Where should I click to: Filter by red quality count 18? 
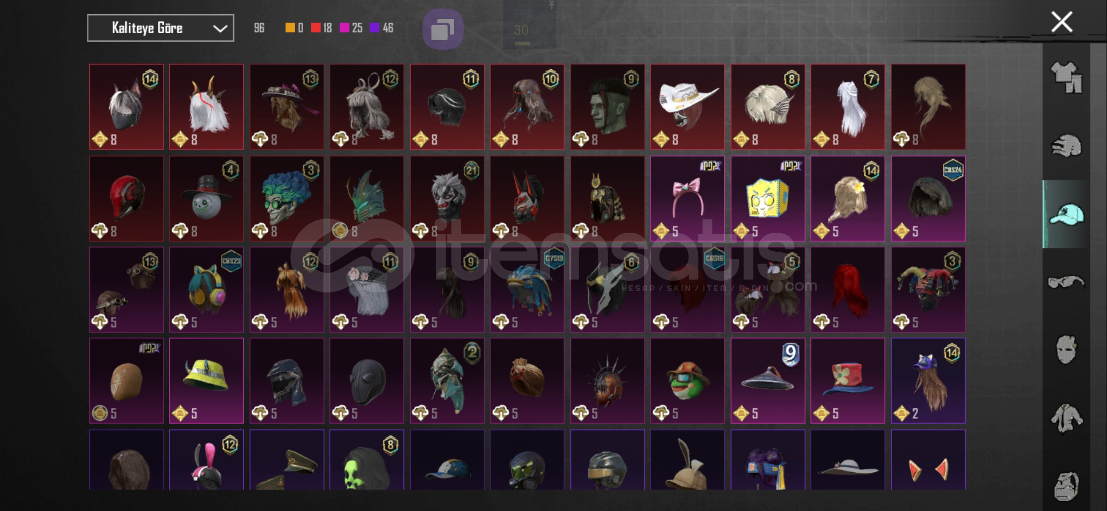click(321, 28)
